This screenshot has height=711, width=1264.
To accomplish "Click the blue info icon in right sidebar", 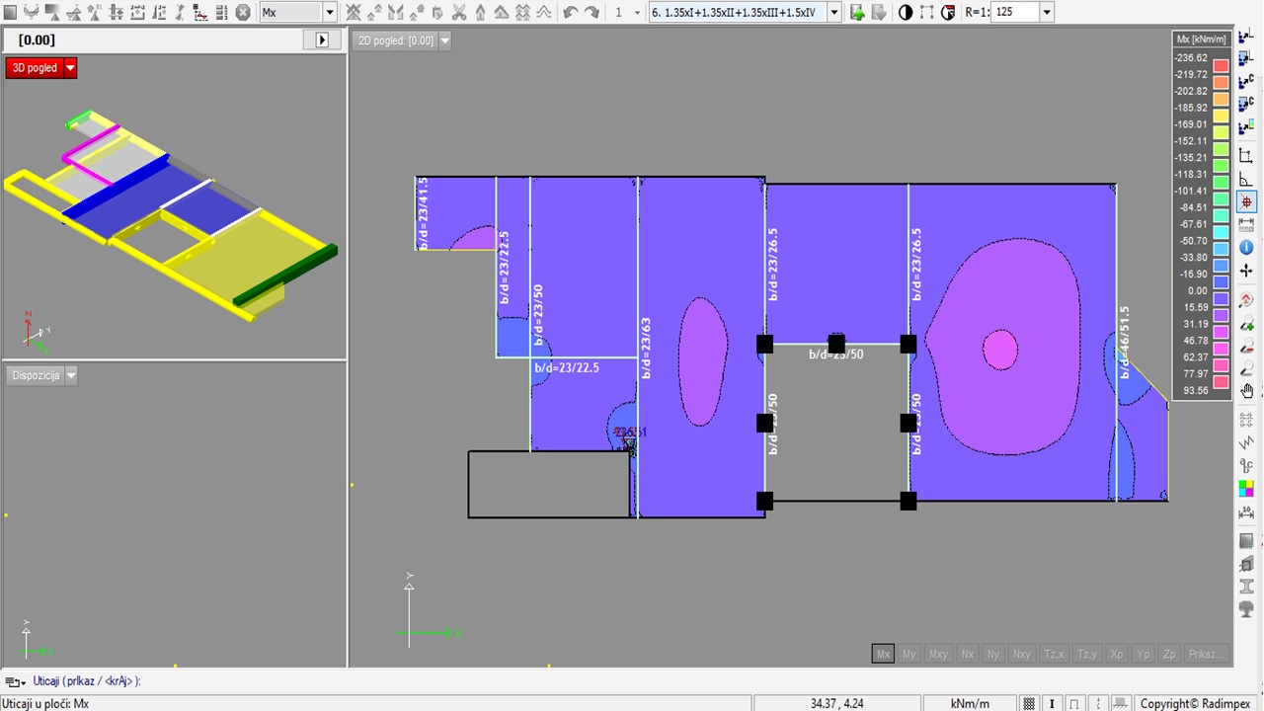I will point(1246,248).
